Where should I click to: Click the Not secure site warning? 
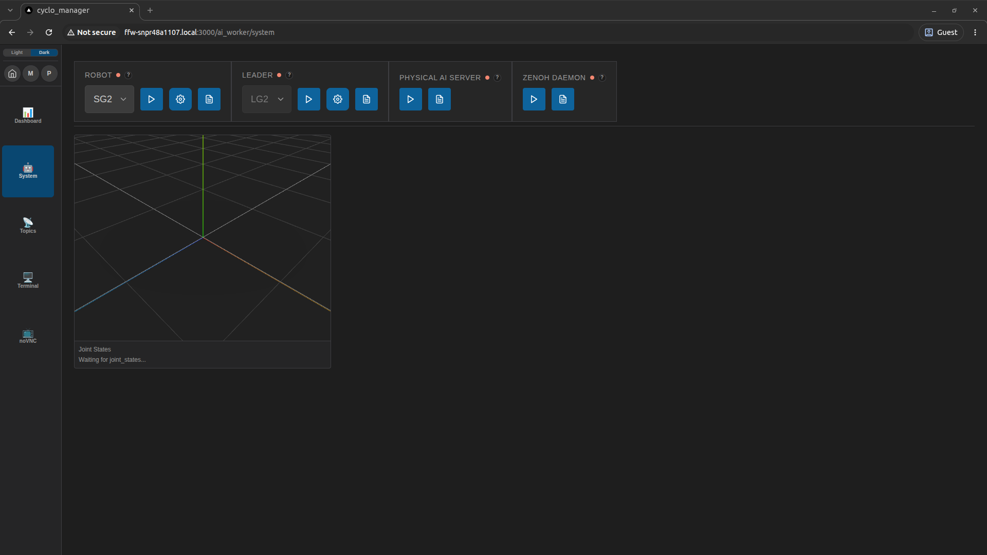[92, 32]
